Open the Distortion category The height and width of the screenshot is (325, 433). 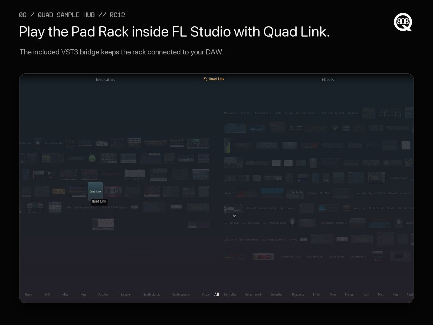277,295
